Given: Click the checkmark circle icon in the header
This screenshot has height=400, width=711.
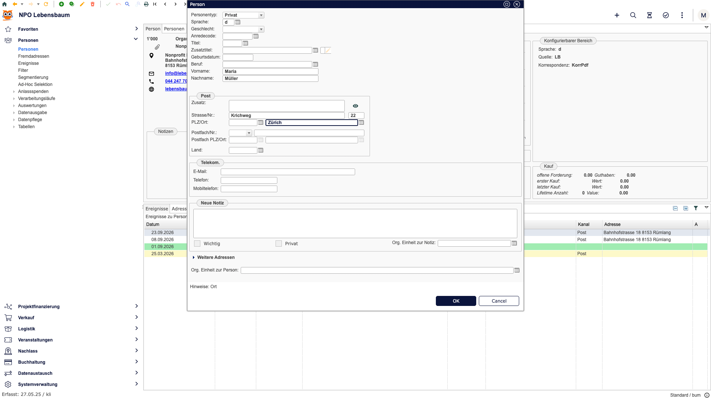Looking at the screenshot, I should click(x=666, y=15).
